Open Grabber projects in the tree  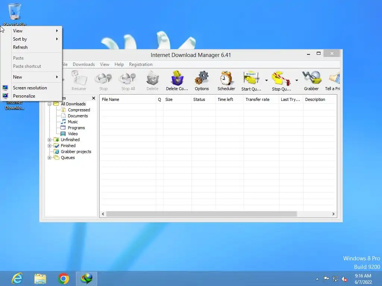click(76, 152)
